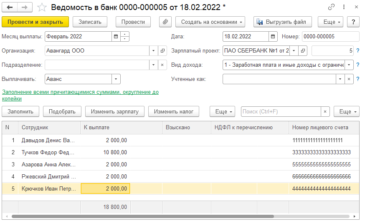The height and width of the screenshot is (221, 365).
Task: Go back with the left arrow
Action: (x=10, y=8)
